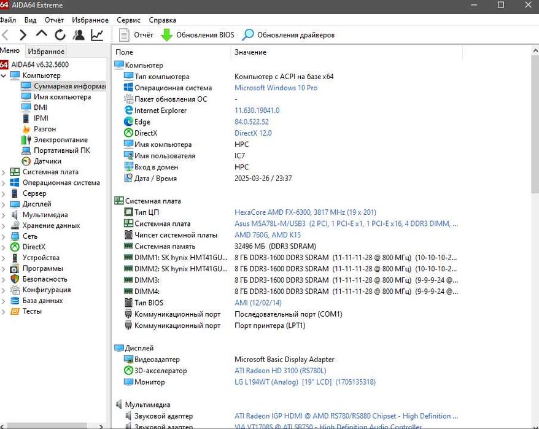Go up one level with the up arrow icon
The height and width of the screenshot is (429, 539).
pyautogui.click(x=42, y=34)
